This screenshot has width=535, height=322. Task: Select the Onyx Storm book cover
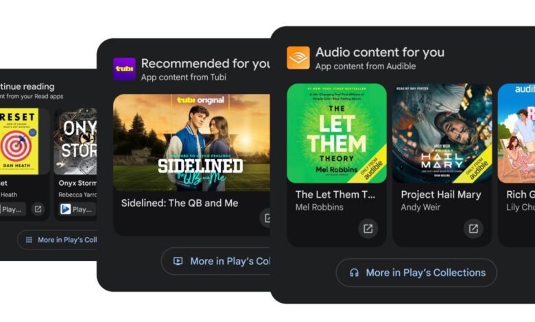pyautogui.click(x=76, y=141)
